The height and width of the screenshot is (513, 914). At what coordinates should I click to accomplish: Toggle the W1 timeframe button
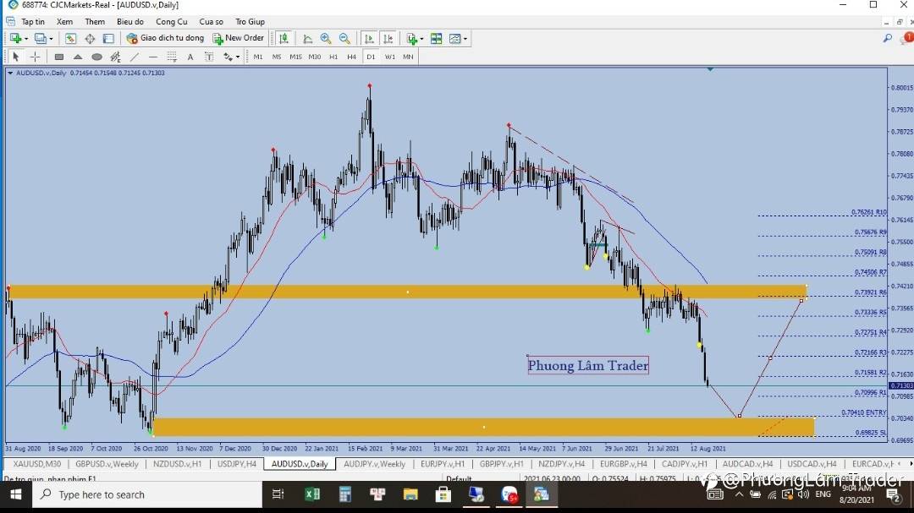pyautogui.click(x=389, y=57)
